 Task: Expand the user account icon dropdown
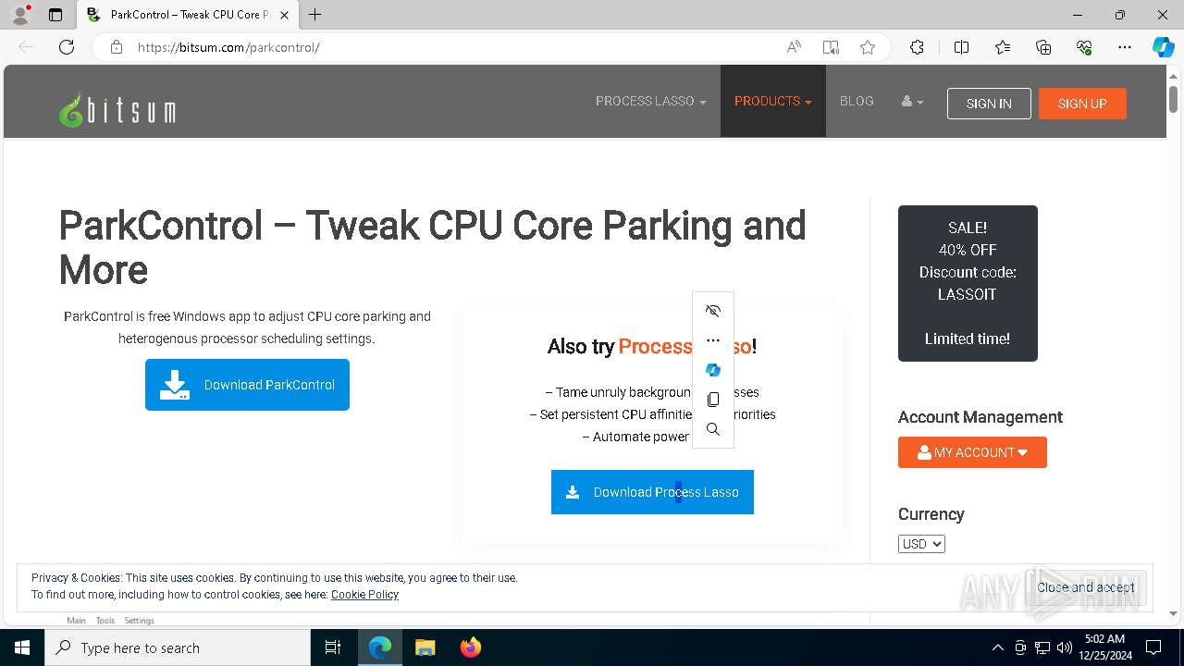912,101
